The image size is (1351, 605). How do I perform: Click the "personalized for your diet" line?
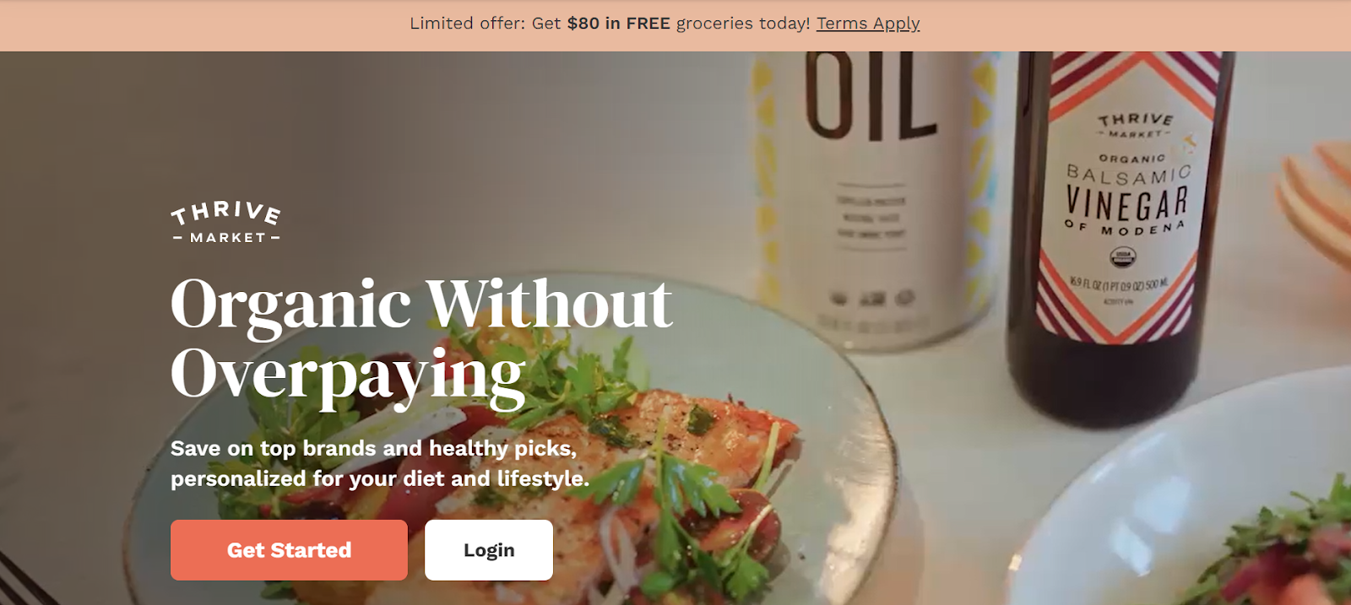coord(380,478)
